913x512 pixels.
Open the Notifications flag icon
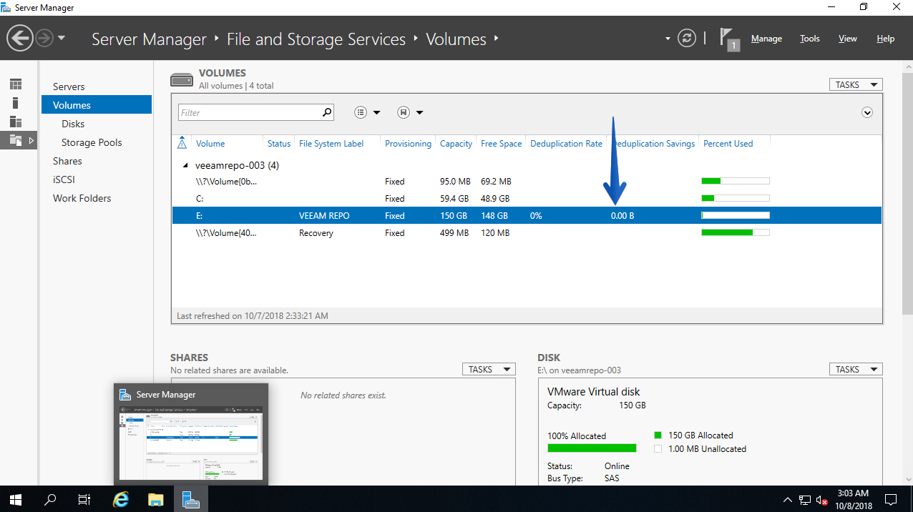728,39
